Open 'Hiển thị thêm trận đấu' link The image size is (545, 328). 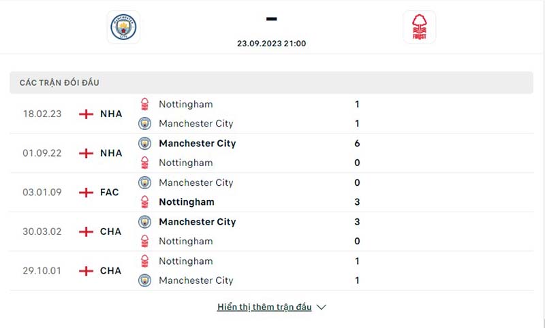coord(264,307)
